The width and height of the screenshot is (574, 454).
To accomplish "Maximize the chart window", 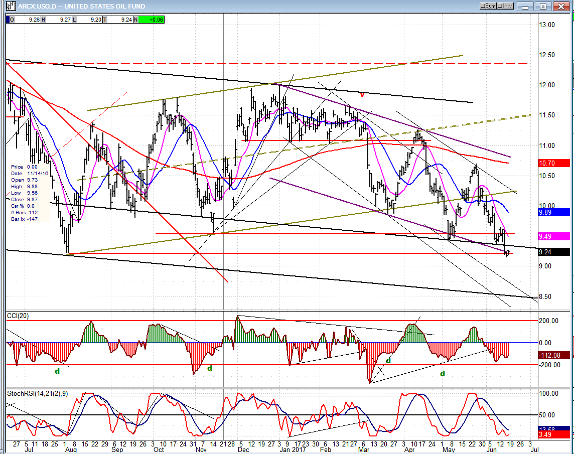I will [x=543, y=7].
